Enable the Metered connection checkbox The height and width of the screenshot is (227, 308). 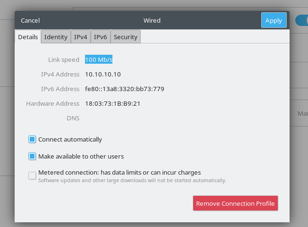[x=32, y=176]
